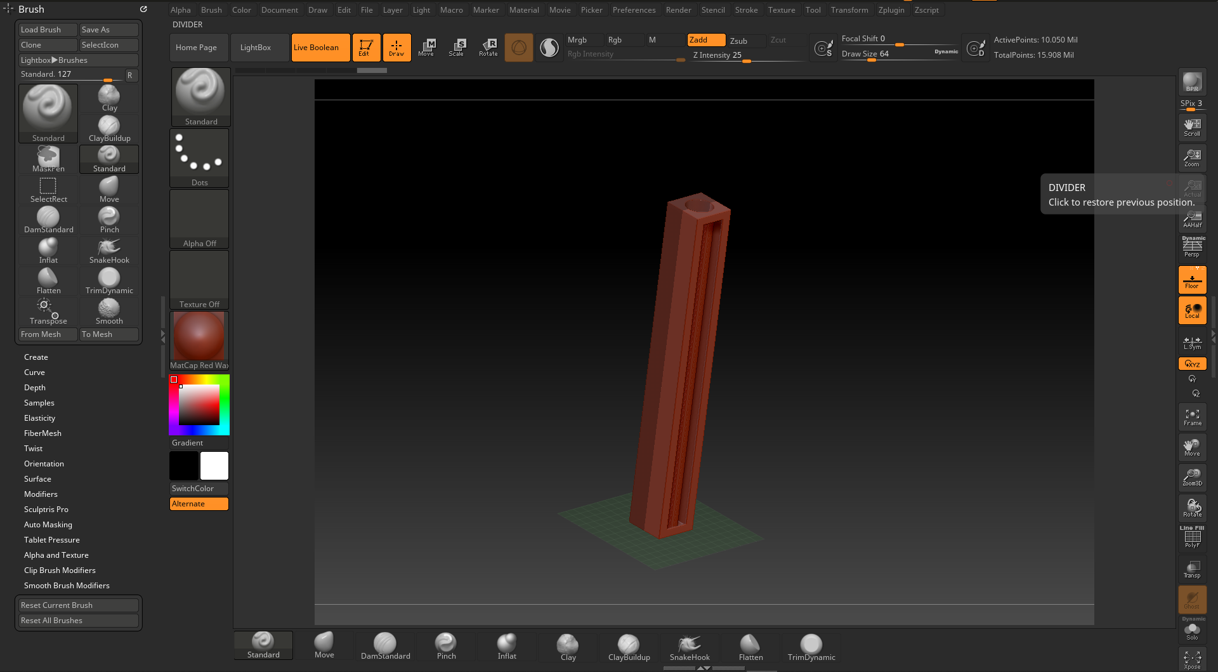Viewport: 1218px width, 672px height.
Task: Click the Rotate icon in right shelf
Action: pyautogui.click(x=1192, y=508)
